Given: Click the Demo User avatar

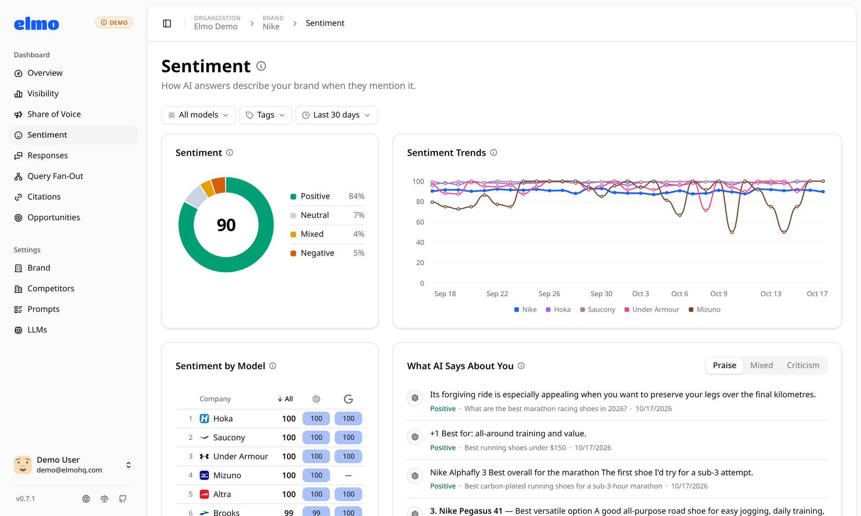Looking at the screenshot, I should tap(23, 465).
